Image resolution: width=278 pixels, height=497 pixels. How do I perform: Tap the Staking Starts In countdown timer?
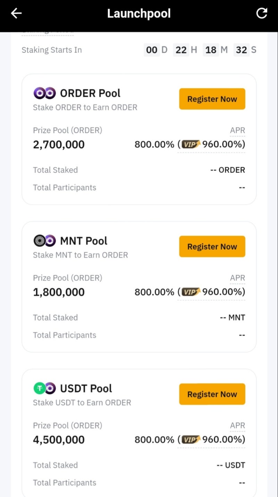[x=200, y=50]
